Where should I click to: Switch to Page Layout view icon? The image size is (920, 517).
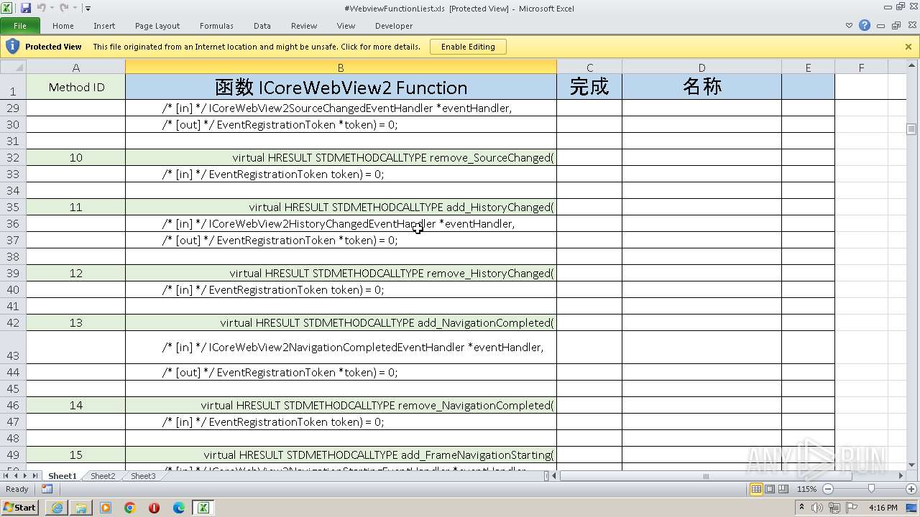(770, 489)
